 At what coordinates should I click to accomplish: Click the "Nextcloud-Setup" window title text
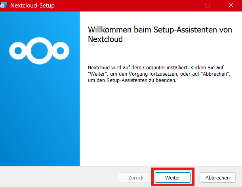[x=32, y=6]
